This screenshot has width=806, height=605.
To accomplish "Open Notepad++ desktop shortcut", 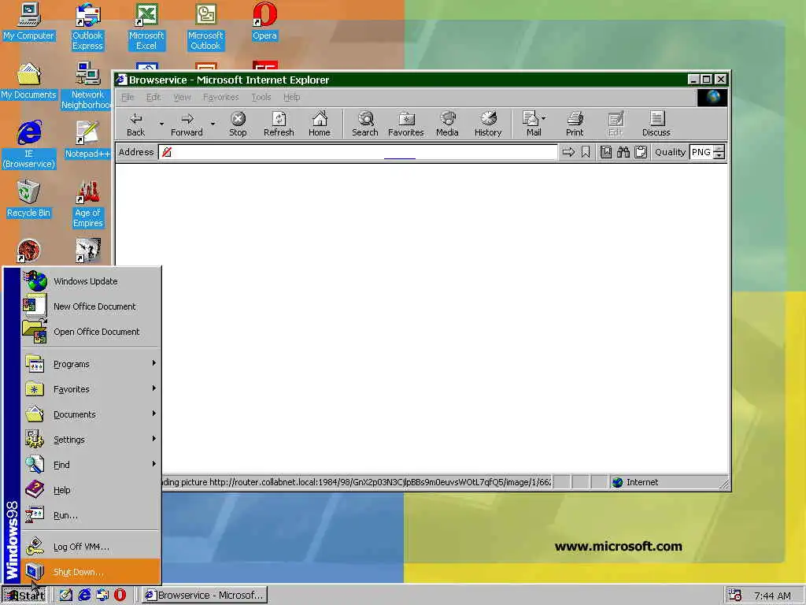I will coord(87,139).
